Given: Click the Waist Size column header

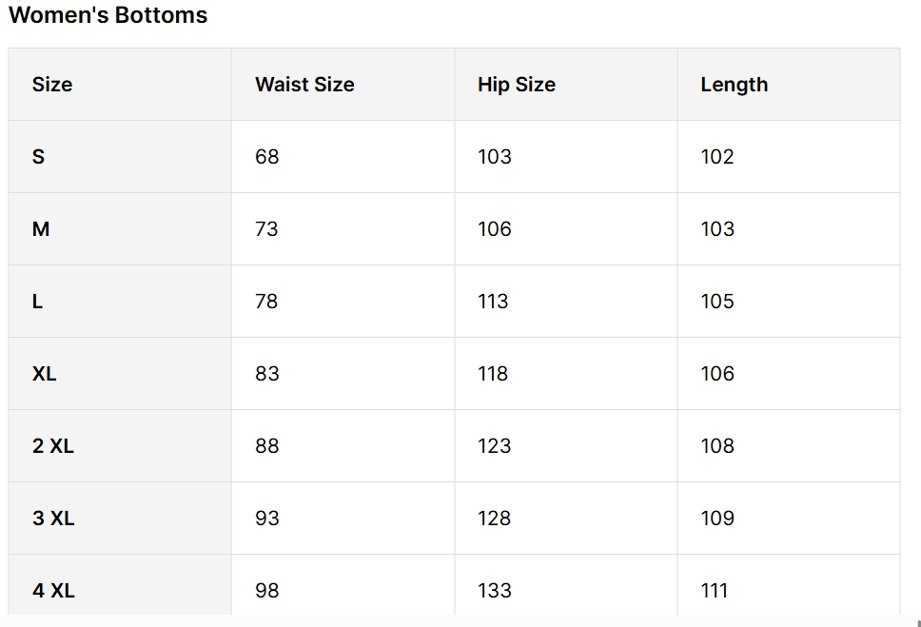Looking at the screenshot, I should [304, 85].
